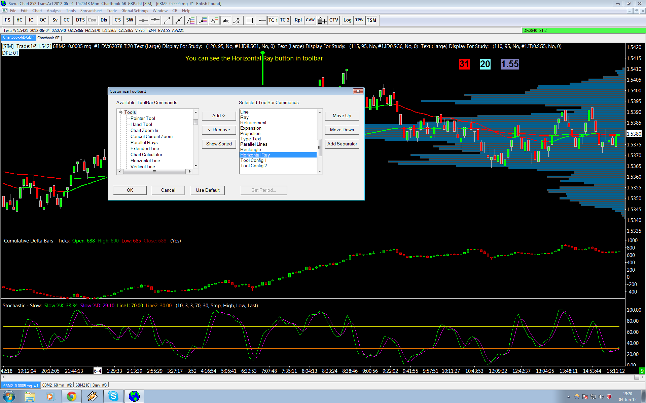This screenshot has height=403, width=646.
Task: Select the Projection tool icon
Action: pos(214,20)
